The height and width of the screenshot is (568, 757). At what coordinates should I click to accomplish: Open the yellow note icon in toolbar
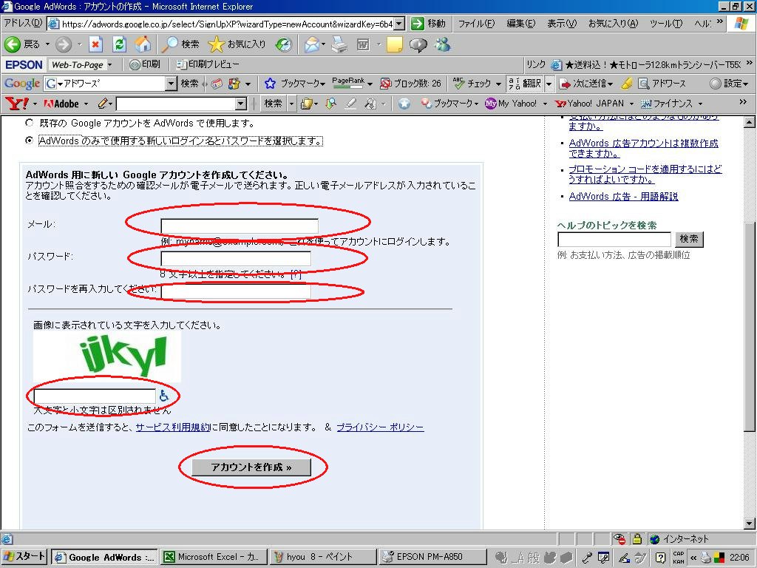pyautogui.click(x=394, y=45)
